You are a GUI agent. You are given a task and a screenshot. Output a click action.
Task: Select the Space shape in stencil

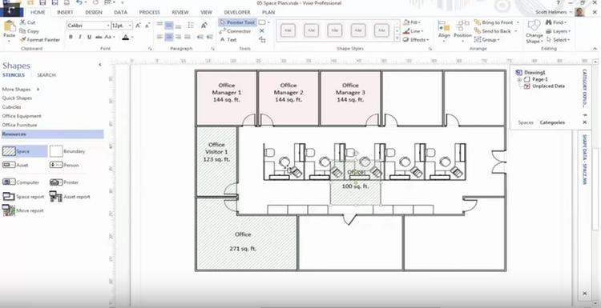(25, 151)
